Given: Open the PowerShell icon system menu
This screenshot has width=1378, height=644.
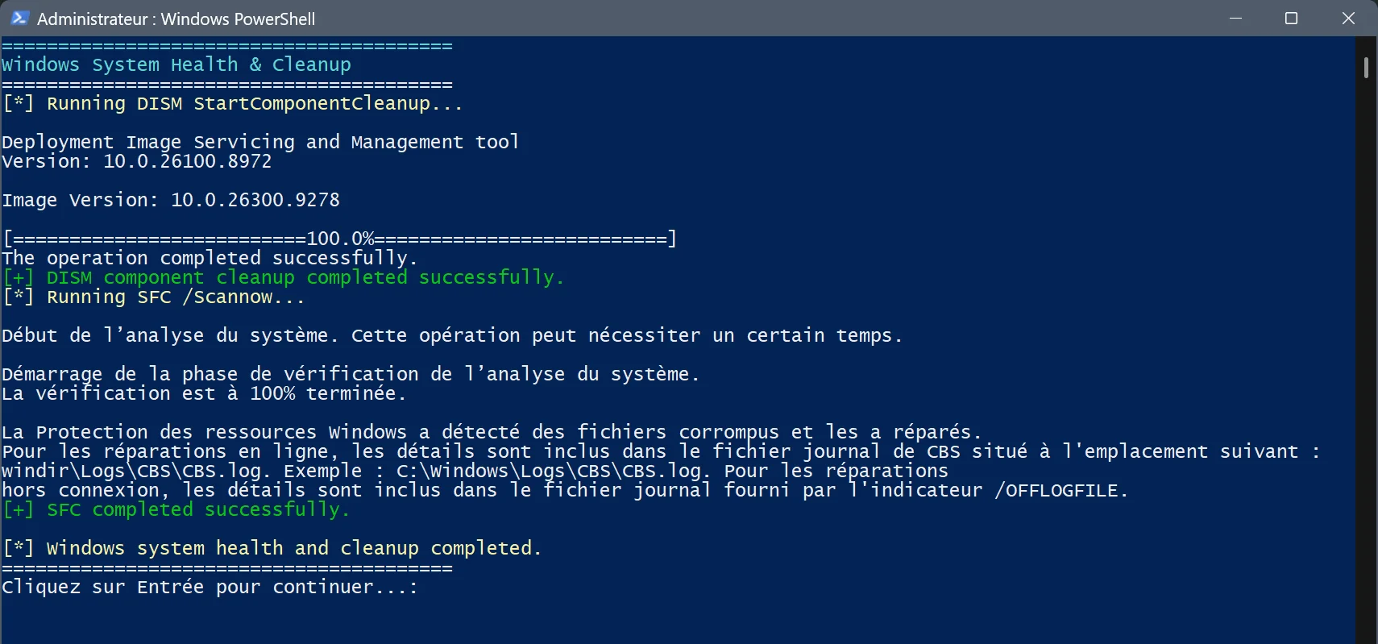Looking at the screenshot, I should pos(19,18).
